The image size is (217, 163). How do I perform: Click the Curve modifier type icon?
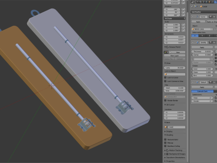(197, 17)
